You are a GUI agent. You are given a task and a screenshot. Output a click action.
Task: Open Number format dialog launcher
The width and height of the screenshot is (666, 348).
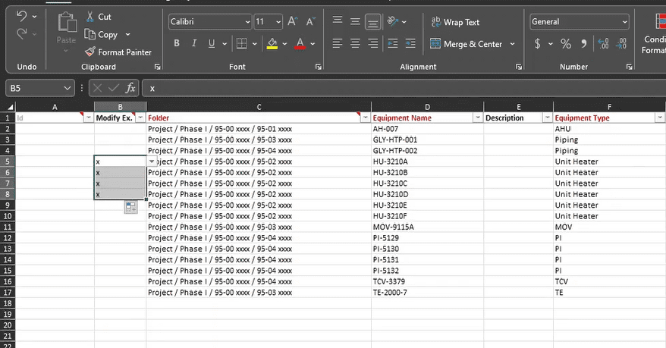630,67
